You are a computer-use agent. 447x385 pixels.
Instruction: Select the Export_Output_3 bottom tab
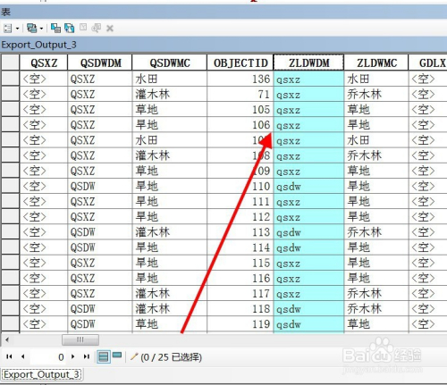pos(42,374)
